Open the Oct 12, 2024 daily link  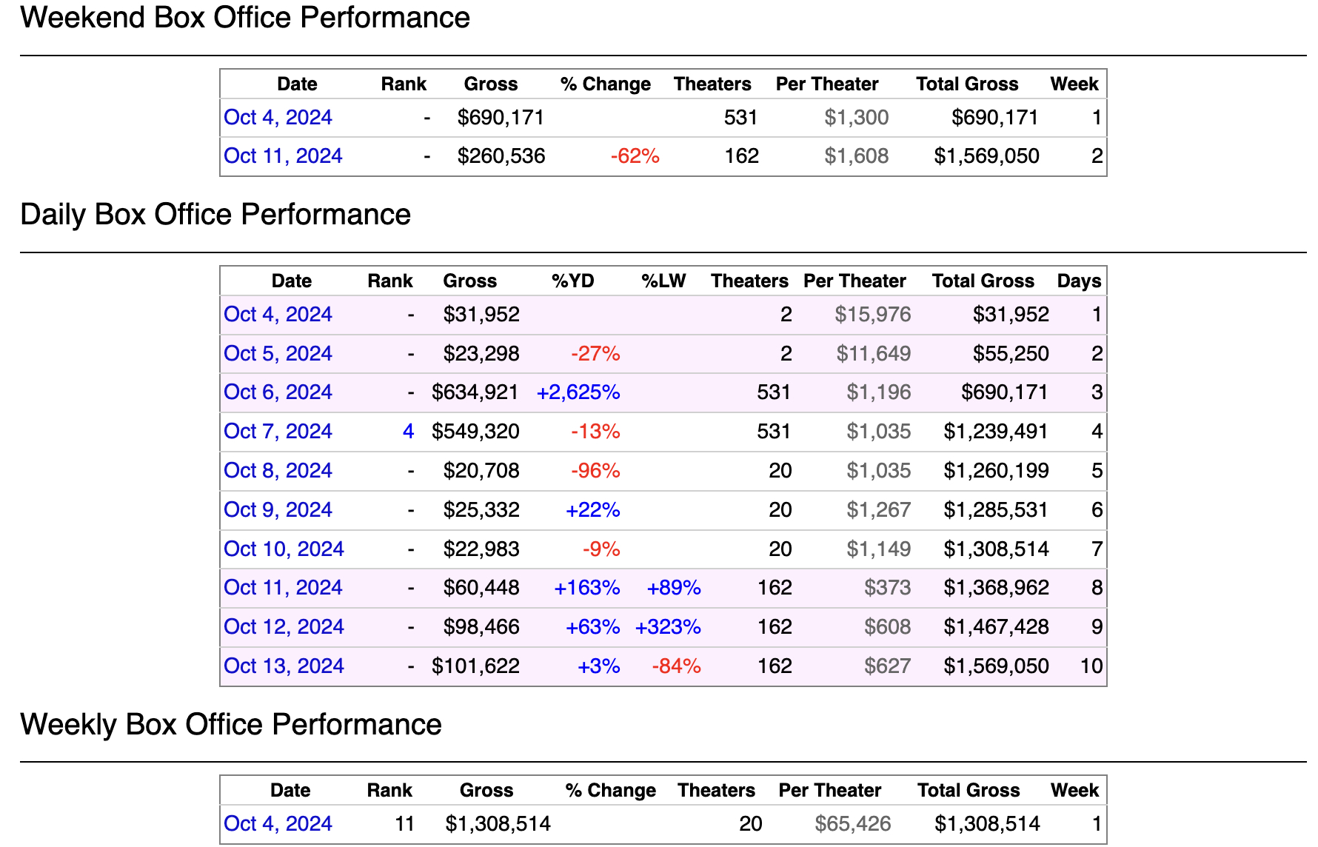(284, 627)
